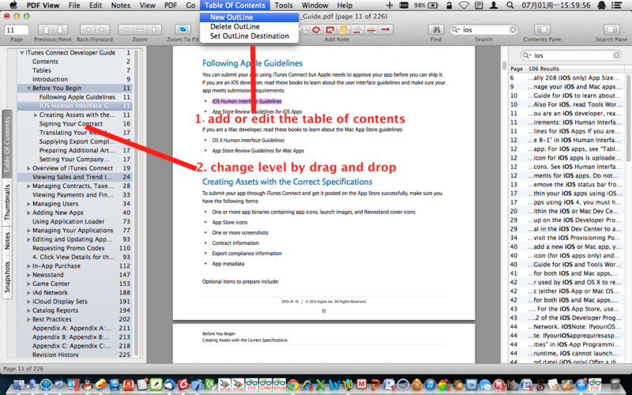Choose Delete OutLine from the menu
This screenshot has height=395, width=632.
[x=249, y=27]
